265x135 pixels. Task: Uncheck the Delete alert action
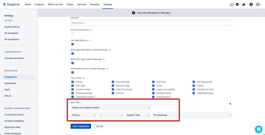194,86
